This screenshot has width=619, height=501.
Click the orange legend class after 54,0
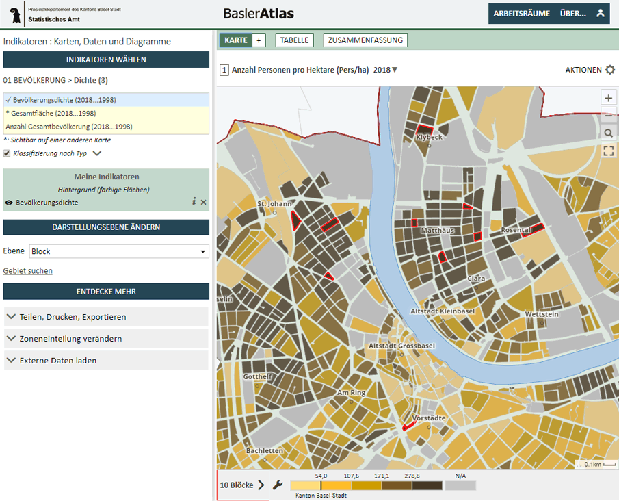[x=336, y=485]
